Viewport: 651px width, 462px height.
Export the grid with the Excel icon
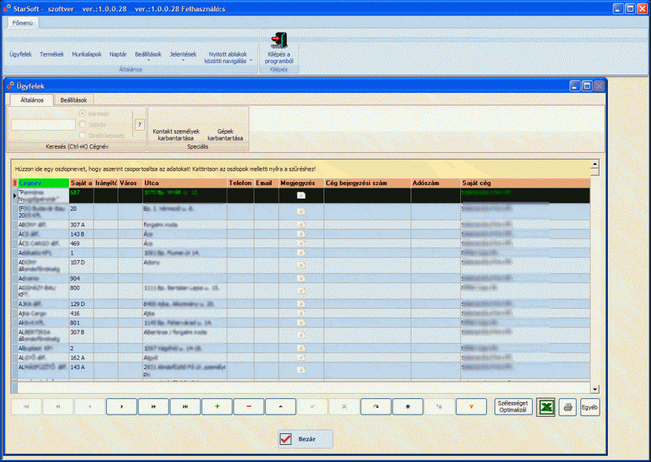point(545,407)
